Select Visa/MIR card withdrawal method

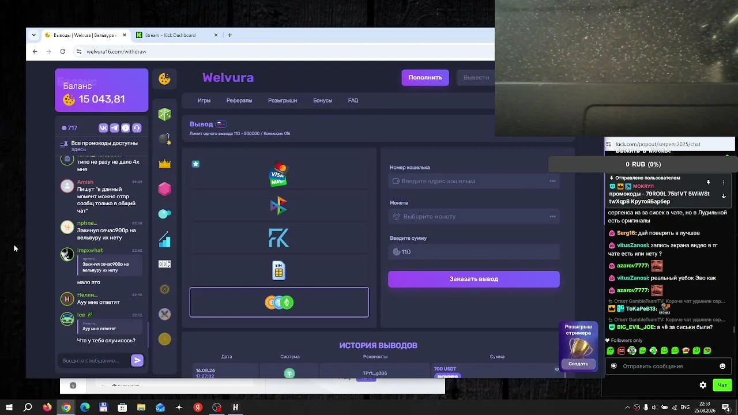coord(279,174)
